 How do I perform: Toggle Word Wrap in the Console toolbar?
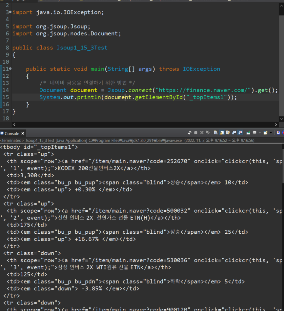point(228,133)
